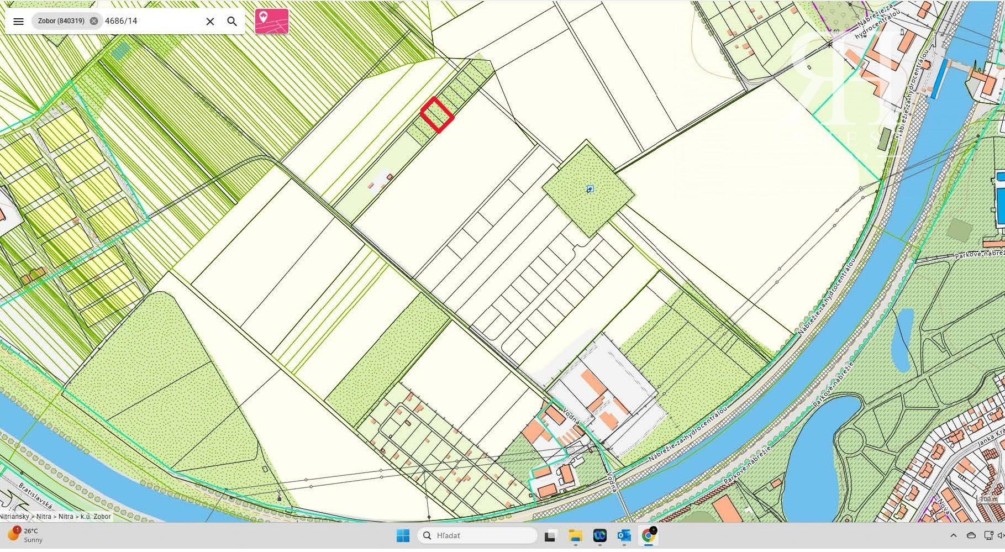The height and width of the screenshot is (552, 1005).
Task: Run search with magnifier icon
Action: [x=232, y=22]
